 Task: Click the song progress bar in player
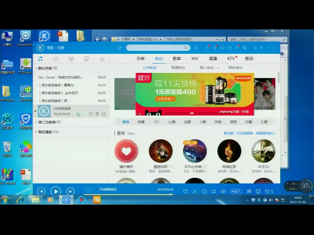128,194
